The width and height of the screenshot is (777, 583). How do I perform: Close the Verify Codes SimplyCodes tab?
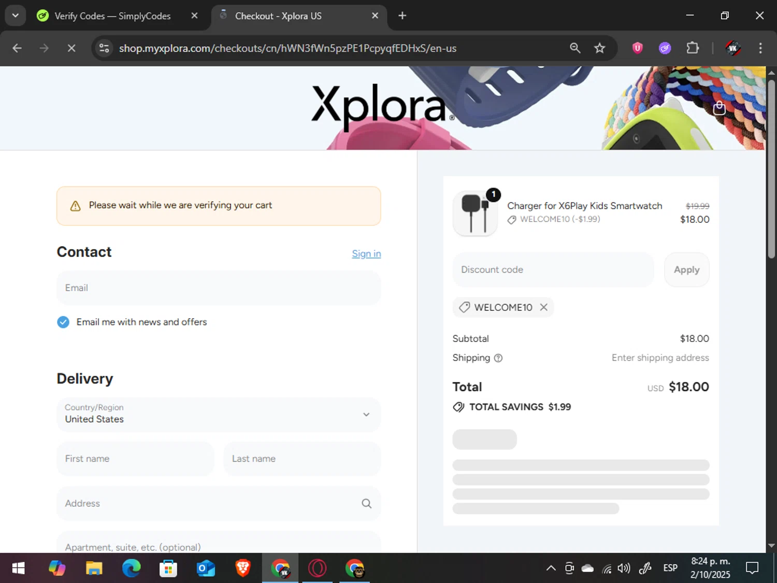194,16
